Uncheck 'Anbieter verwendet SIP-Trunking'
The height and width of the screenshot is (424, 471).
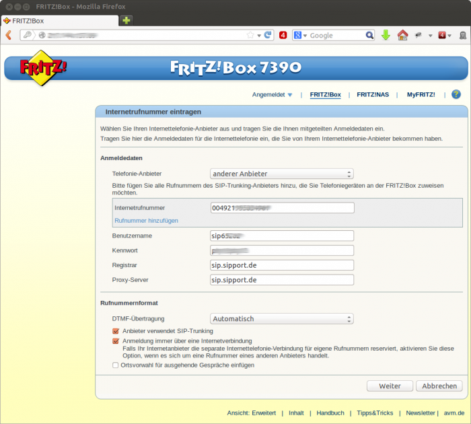tap(116, 331)
